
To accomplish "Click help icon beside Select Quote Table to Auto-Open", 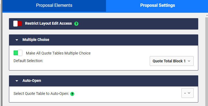I will click(72, 94).
